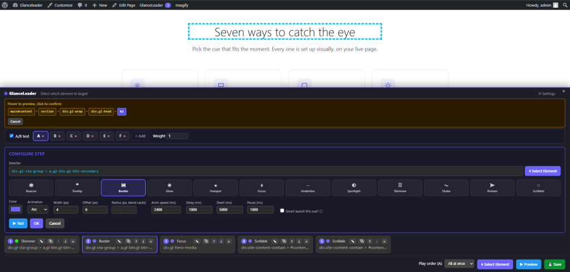Toggle the step 3 Focus status dot
Viewport: 570px width, 272px height.
click(173, 241)
